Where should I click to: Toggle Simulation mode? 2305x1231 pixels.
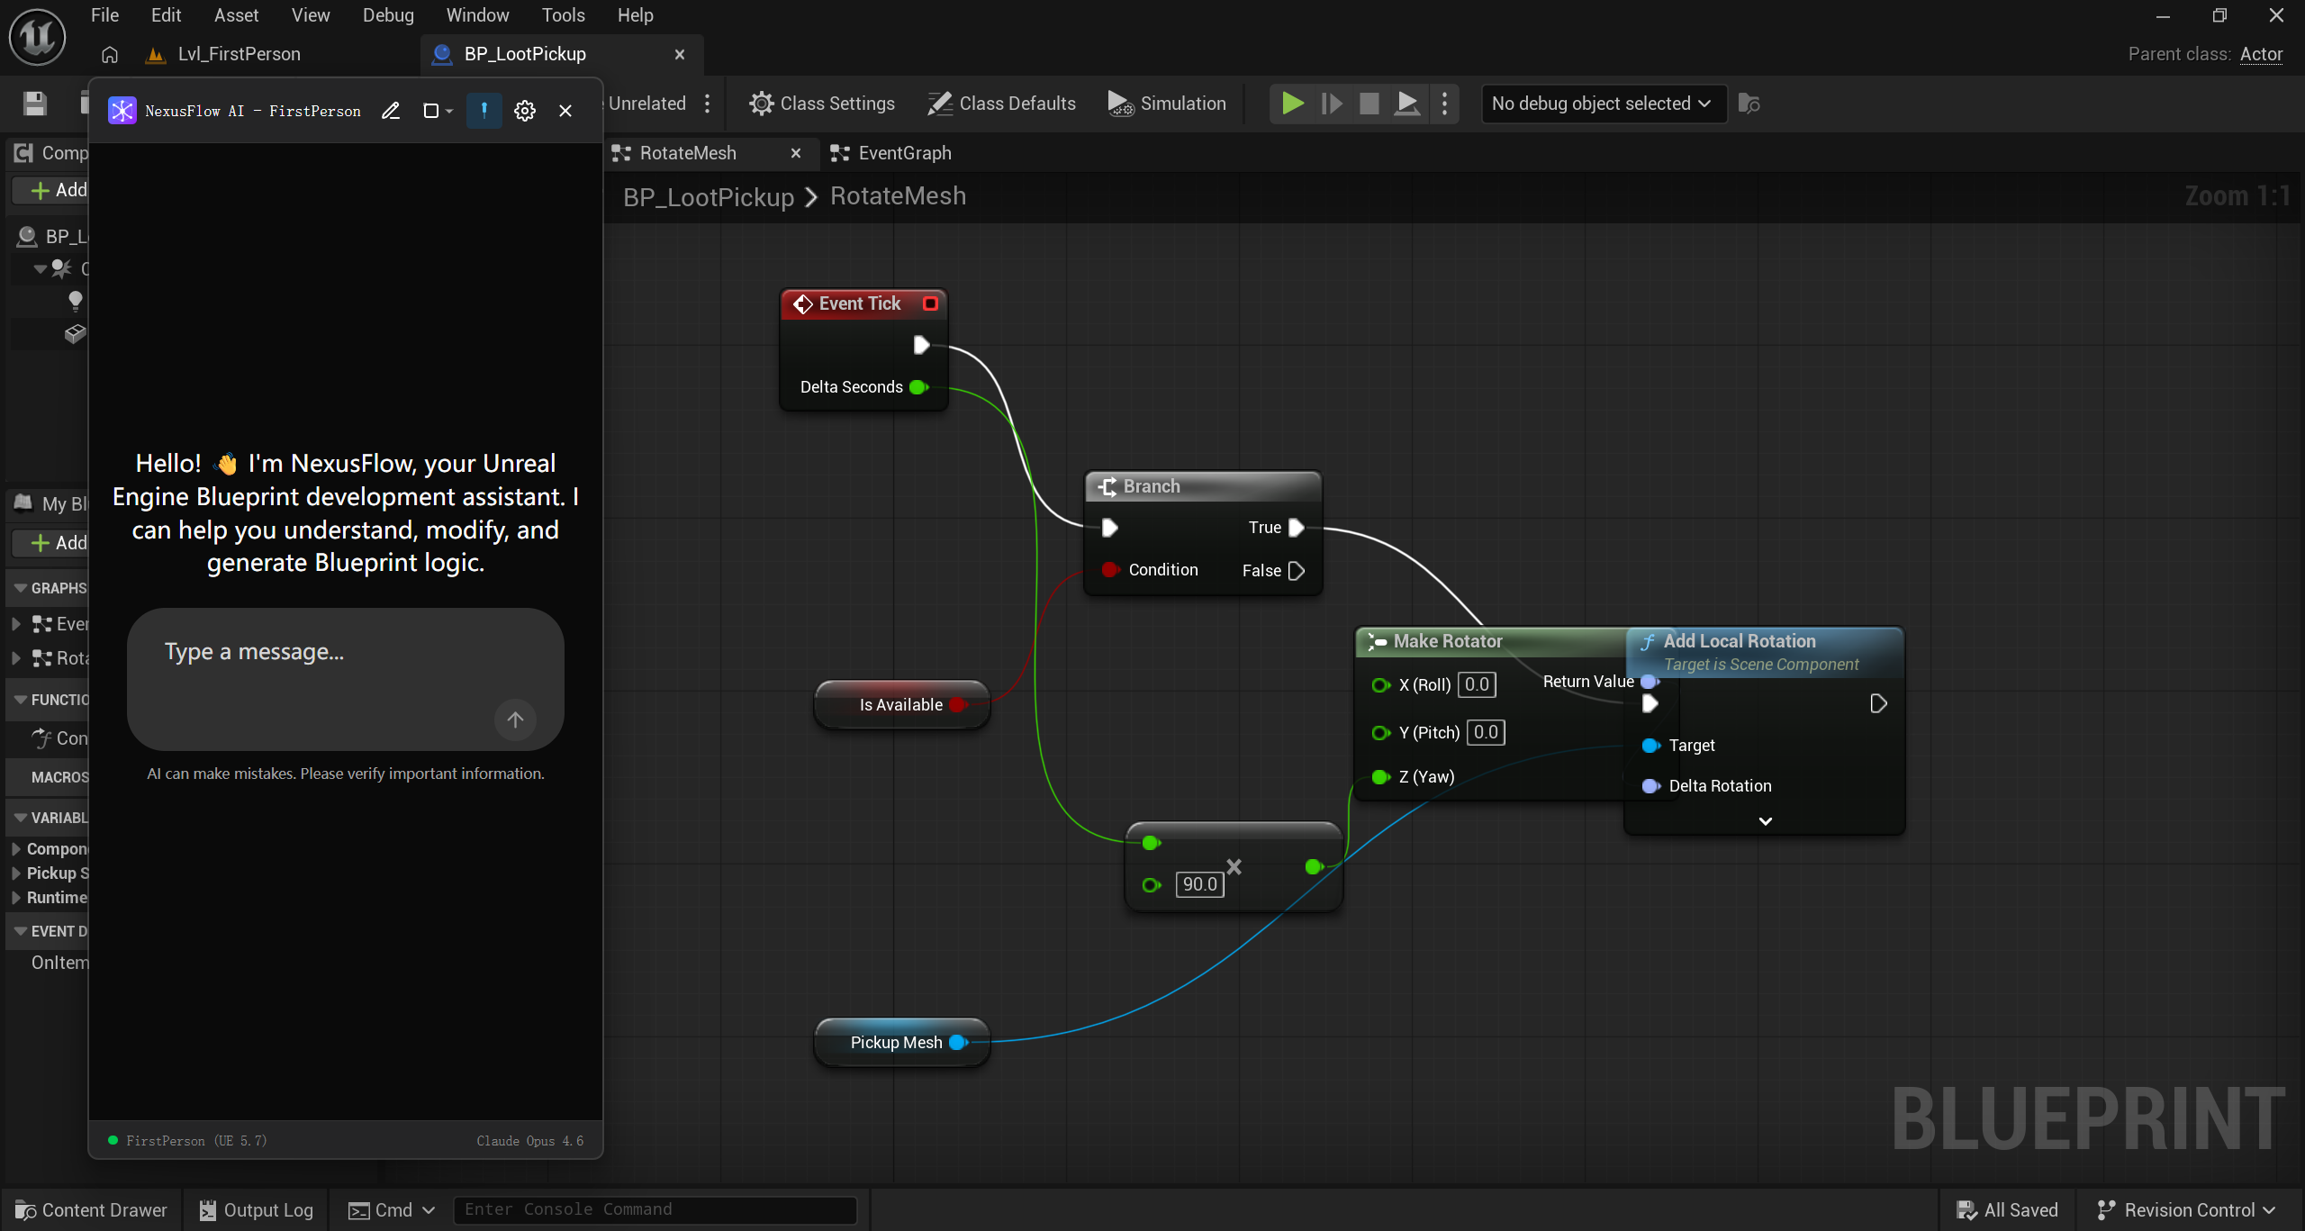click(x=1167, y=104)
